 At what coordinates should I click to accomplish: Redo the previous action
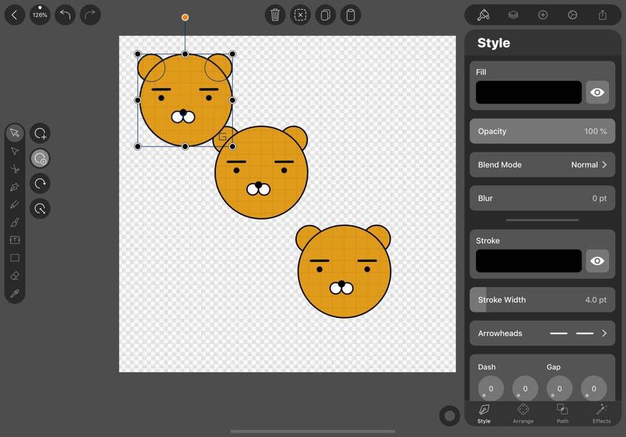[90, 15]
